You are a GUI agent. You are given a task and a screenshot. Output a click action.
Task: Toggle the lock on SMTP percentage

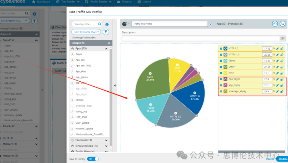click(282, 67)
